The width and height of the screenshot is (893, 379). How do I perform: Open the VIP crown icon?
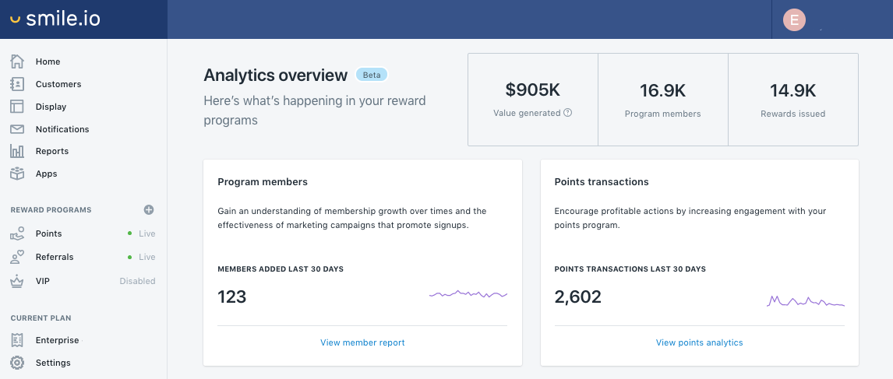[x=17, y=281]
